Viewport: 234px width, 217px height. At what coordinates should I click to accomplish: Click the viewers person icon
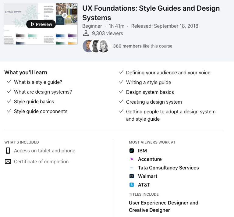pyautogui.click(x=86, y=33)
